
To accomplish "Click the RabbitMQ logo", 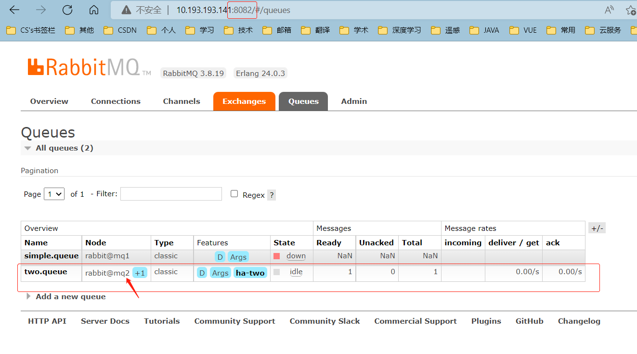I will tap(89, 67).
